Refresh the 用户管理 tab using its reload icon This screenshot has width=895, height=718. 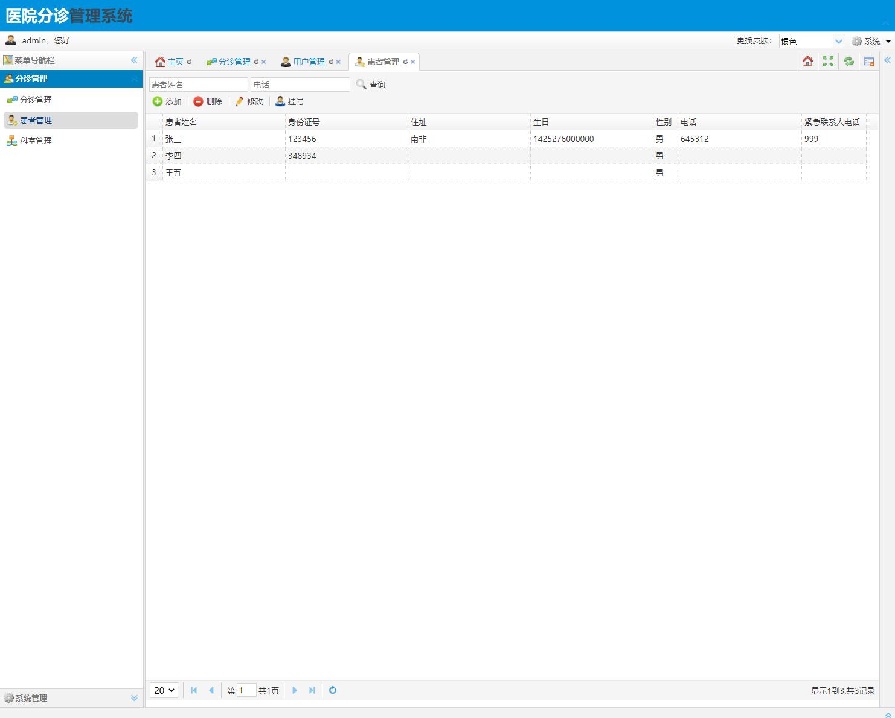coord(331,62)
